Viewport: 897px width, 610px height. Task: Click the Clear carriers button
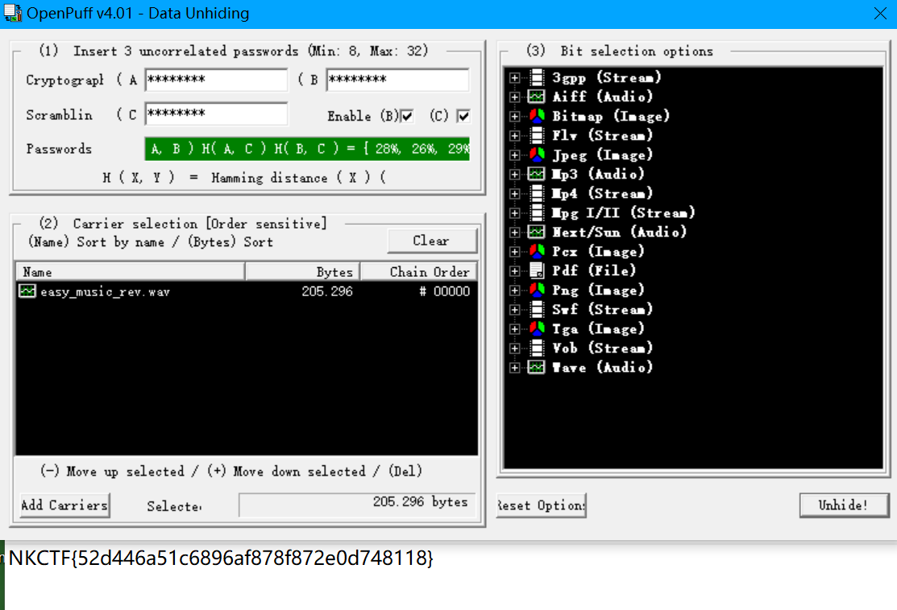[x=432, y=241]
